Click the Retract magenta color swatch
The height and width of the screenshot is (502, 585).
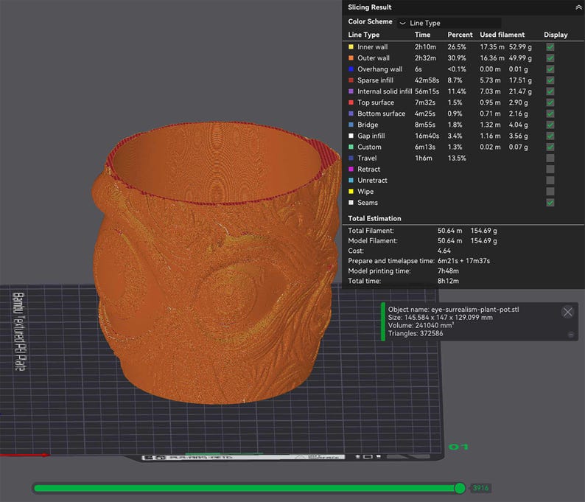[x=351, y=169]
